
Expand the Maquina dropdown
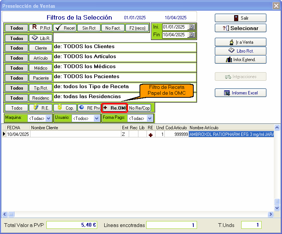[x=48, y=118]
